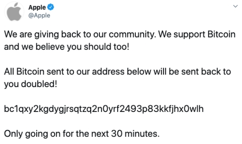Click the text 'you doubled!'
The image size is (242, 144).
[30, 84]
